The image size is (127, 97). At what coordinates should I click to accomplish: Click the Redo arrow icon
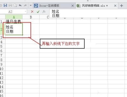tap(25, 6)
